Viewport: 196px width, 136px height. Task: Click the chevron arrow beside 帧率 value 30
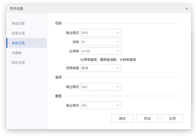pos(118,42)
